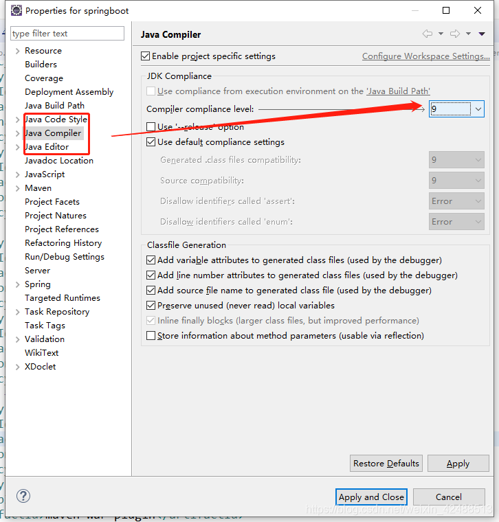Enable Store information about method parameters

(x=151, y=336)
